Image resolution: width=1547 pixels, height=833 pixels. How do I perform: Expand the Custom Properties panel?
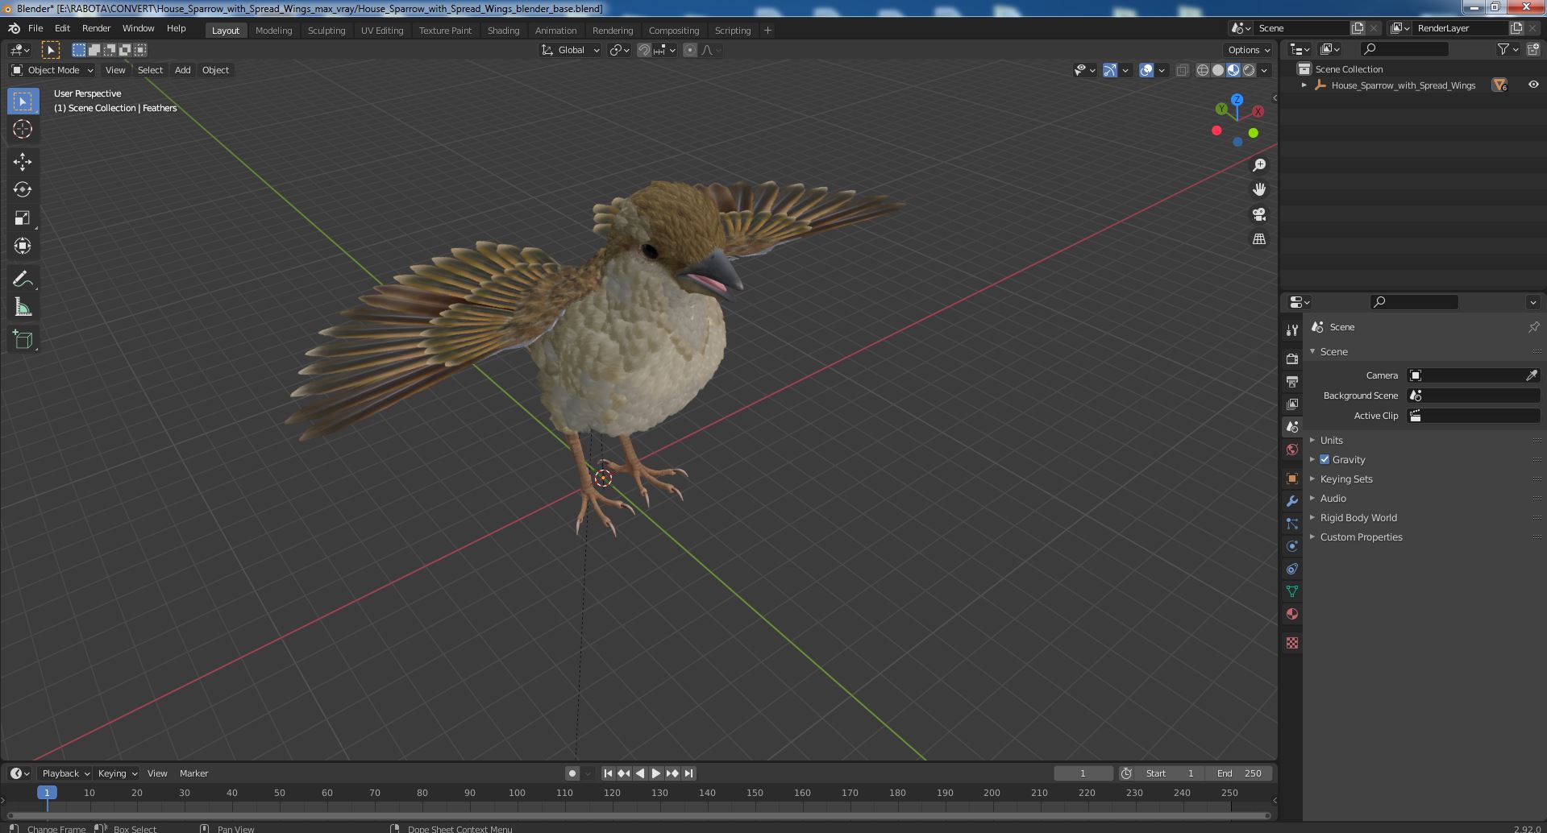pyautogui.click(x=1361, y=537)
